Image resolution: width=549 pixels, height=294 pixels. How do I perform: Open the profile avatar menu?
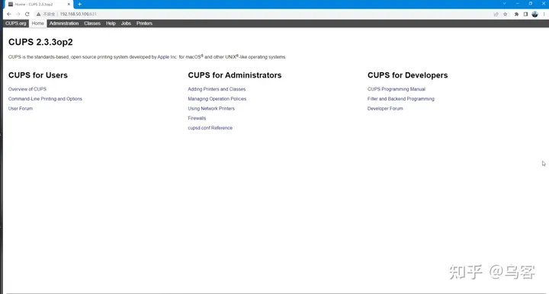click(535, 14)
